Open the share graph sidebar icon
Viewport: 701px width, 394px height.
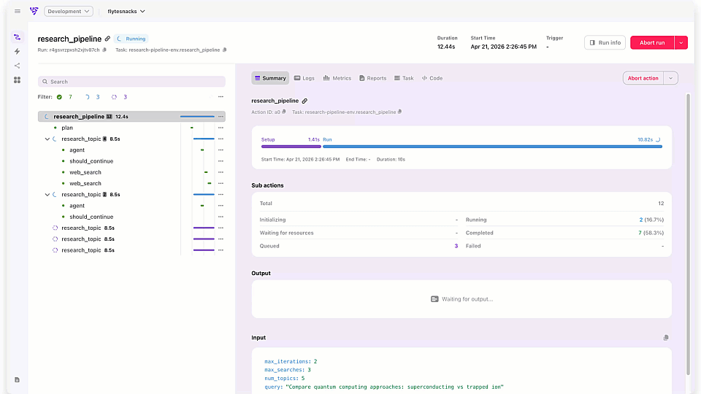coord(17,66)
